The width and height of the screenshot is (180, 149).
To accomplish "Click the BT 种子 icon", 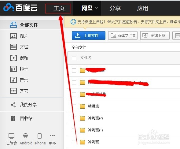I will pyautogui.click(x=13, y=69).
